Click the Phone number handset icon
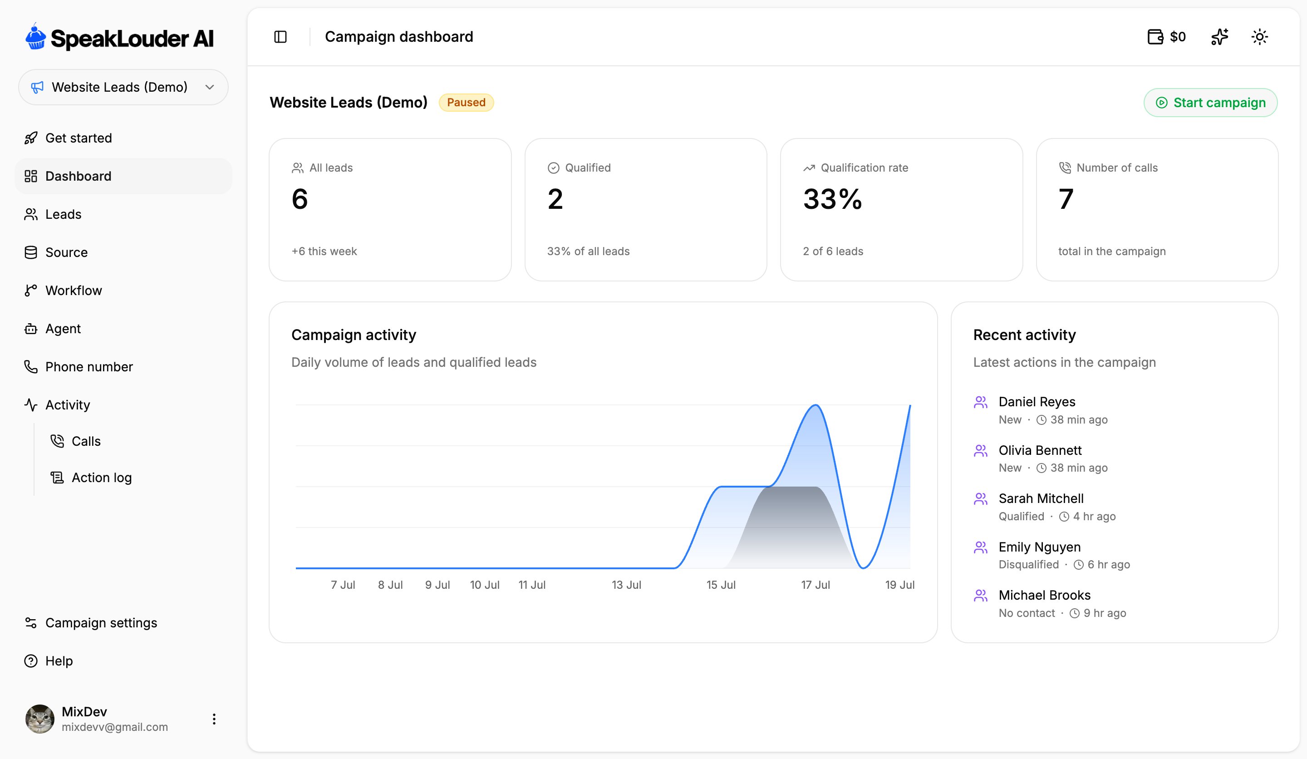The width and height of the screenshot is (1307, 759). click(x=30, y=367)
